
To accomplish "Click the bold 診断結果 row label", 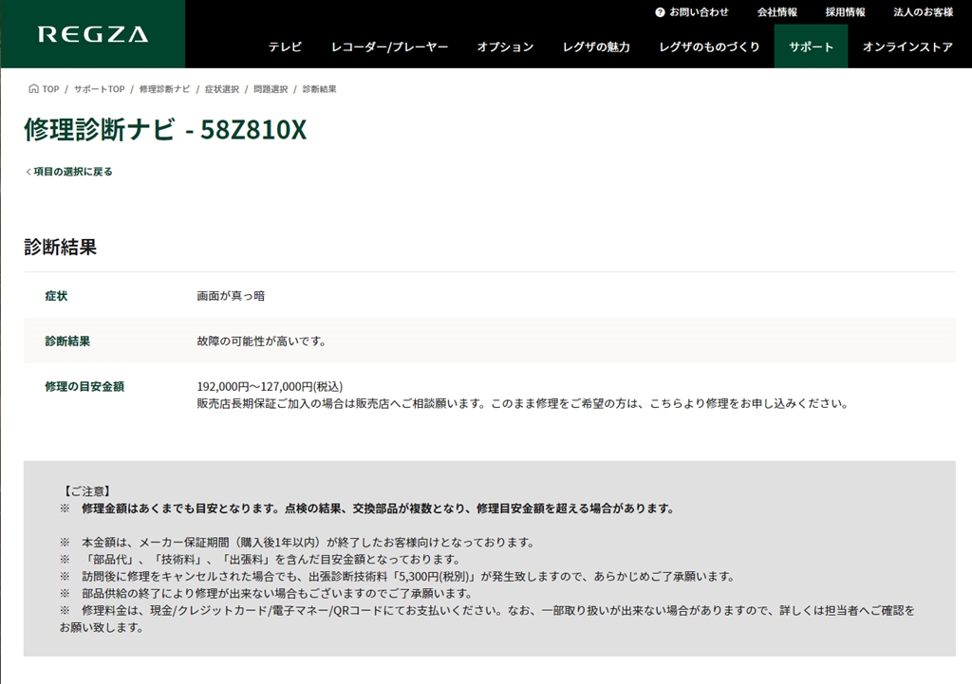I will tap(67, 342).
